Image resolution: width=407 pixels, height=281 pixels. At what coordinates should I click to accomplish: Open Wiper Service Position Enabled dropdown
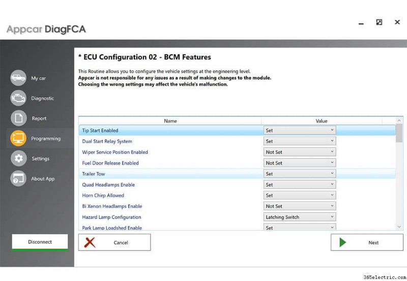300,152
